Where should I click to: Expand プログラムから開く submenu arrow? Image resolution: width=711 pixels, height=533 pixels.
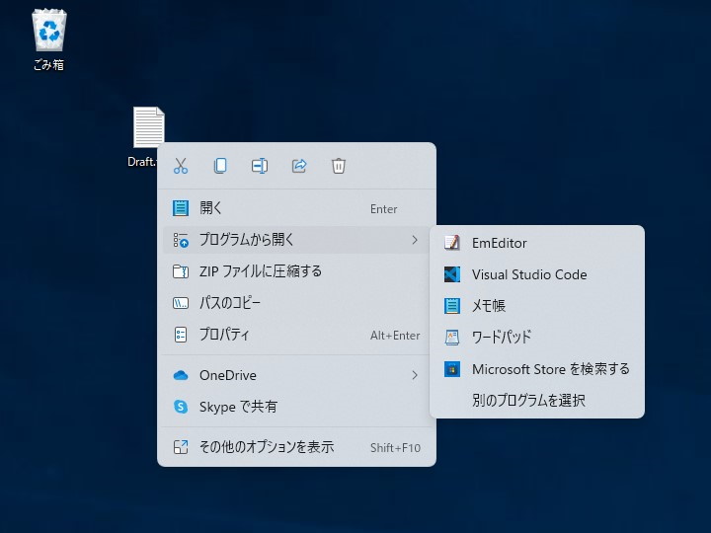415,240
